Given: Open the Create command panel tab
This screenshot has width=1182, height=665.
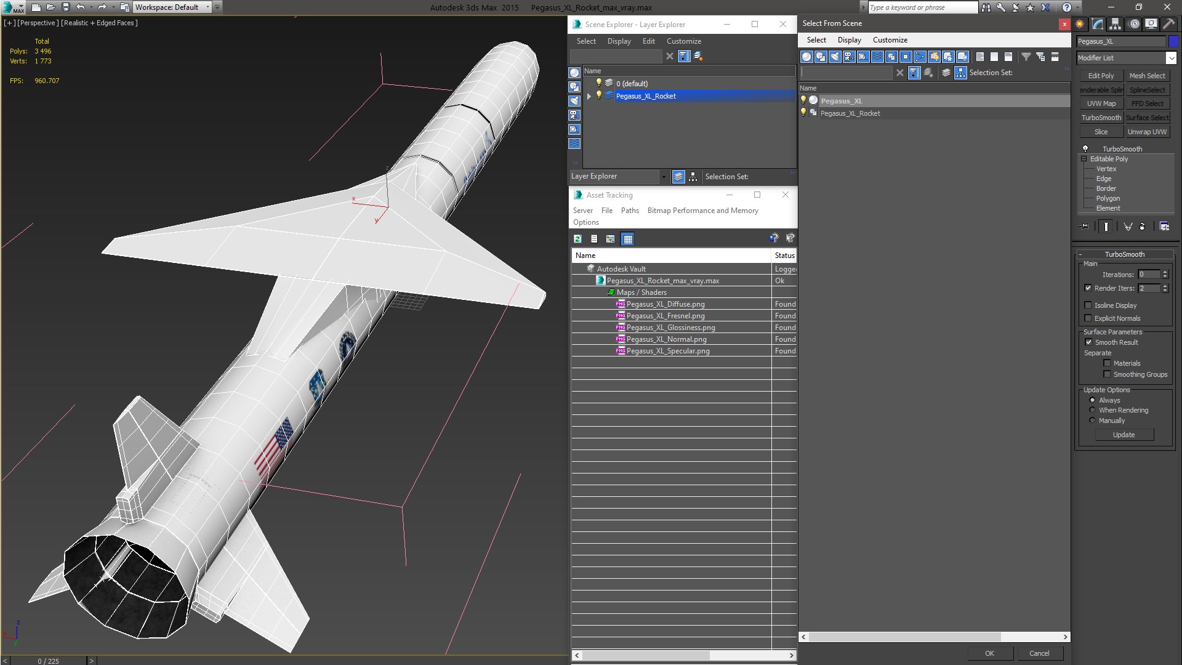Looking at the screenshot, I should pyautogui.click(x=1080, y=24).
